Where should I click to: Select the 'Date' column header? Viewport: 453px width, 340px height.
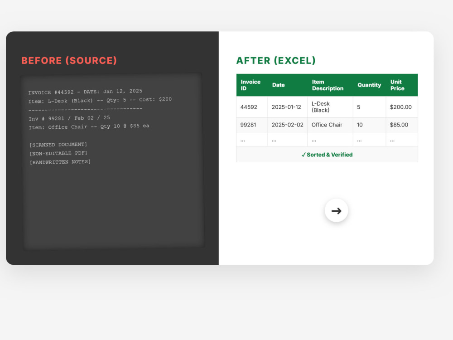[x=288, y=85]
